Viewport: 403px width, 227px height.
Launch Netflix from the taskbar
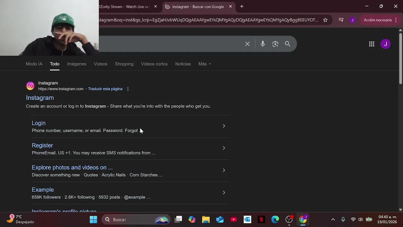pos(261,219)
